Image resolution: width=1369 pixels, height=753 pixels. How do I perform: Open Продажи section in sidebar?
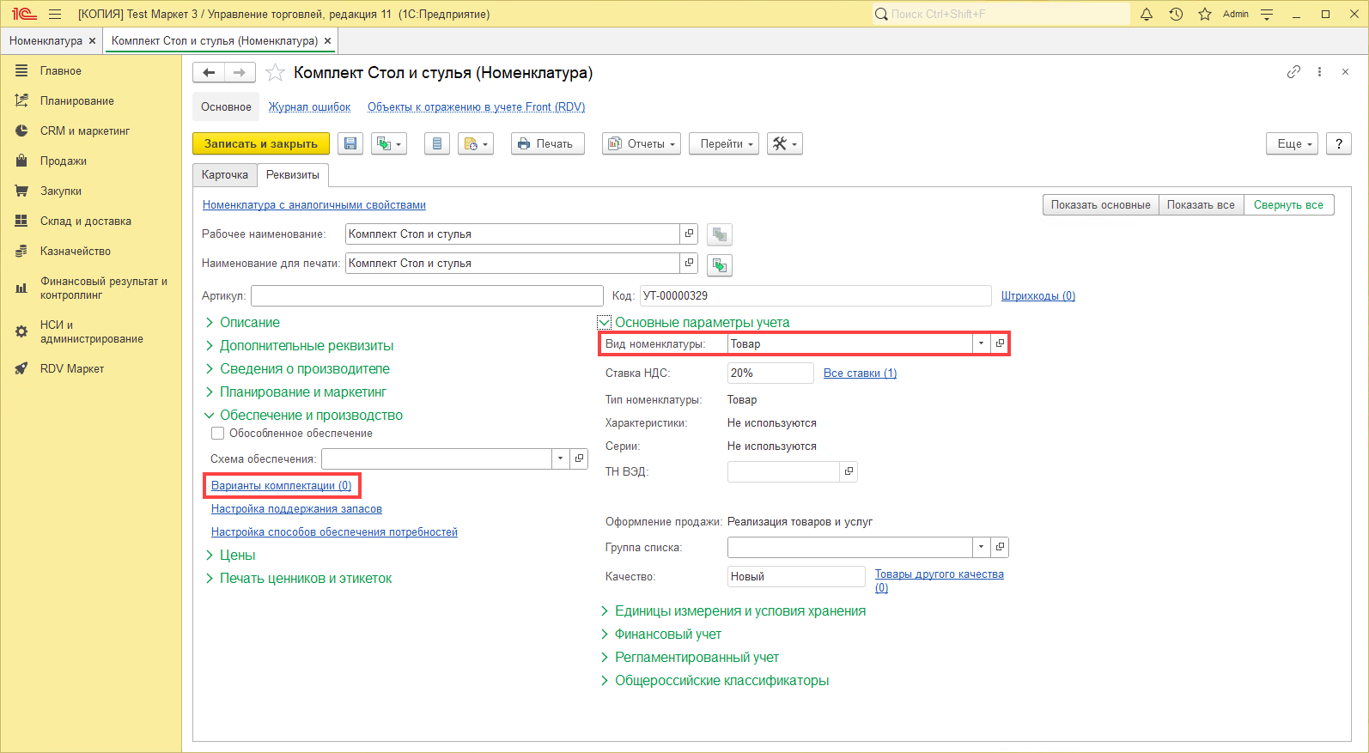click(x=63, y=161)
